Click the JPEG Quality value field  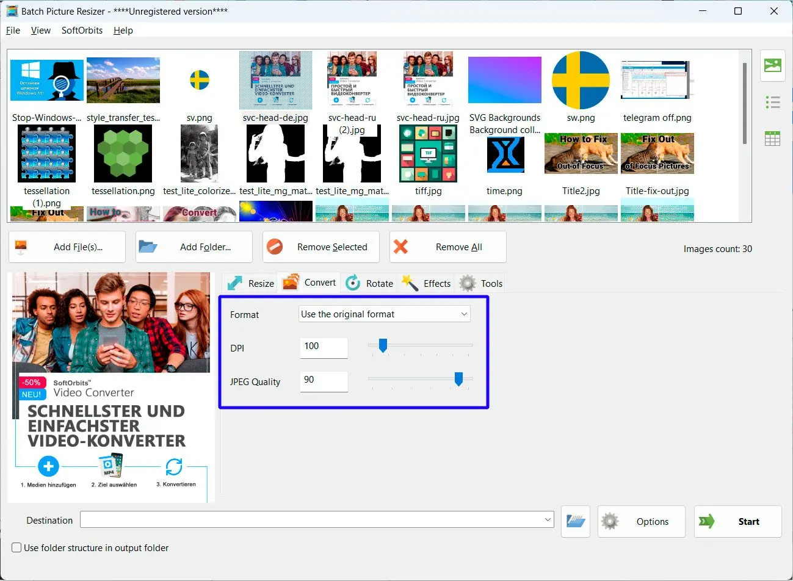coord(324,380)
